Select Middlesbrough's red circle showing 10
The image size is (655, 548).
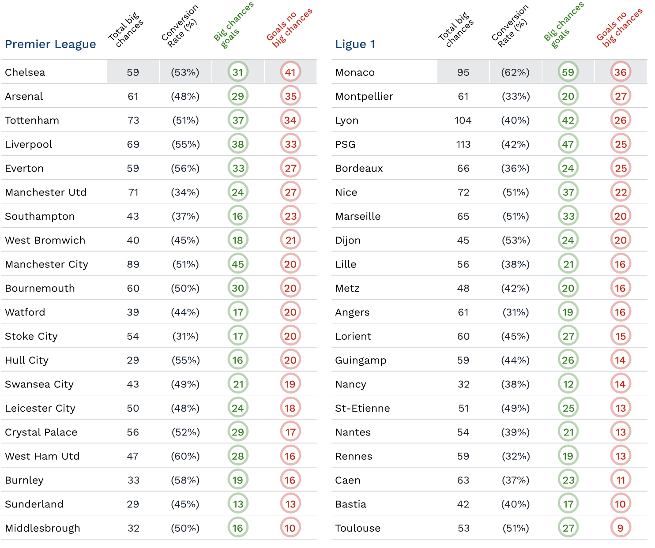click(290, 528)
